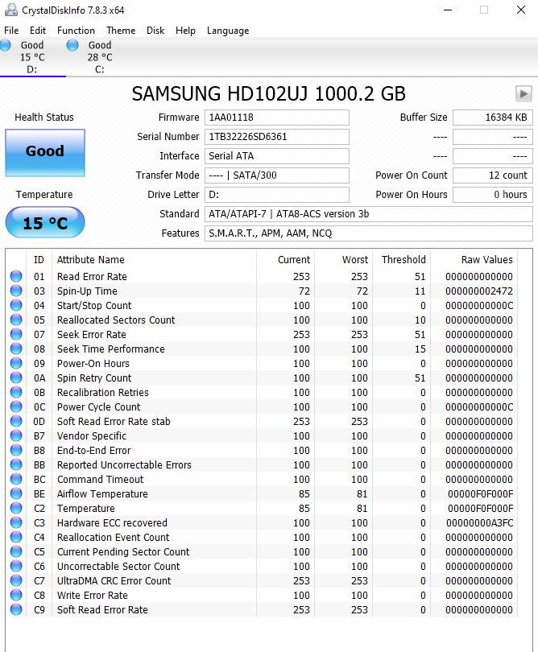Open the File menu
The width and height of the screenshot is (538, 652).
pyautogui.click(x=11, y=31)
